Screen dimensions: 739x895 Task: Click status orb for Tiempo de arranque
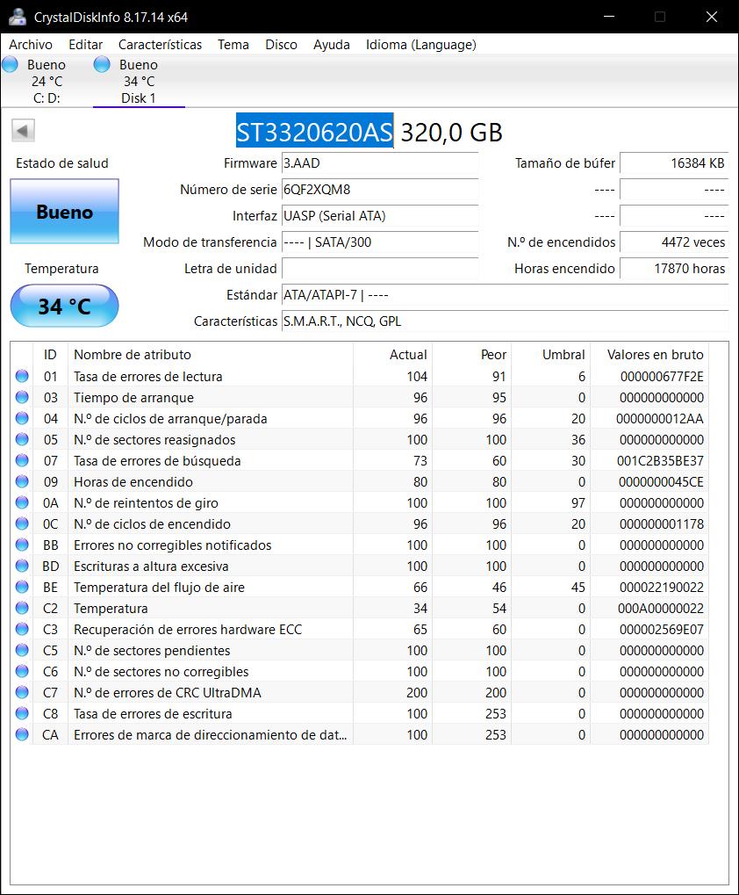tap(22, 397)
